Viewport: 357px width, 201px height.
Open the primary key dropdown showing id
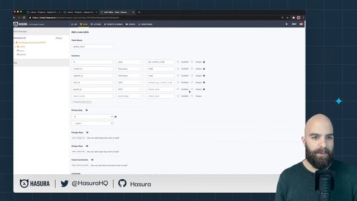pyautogui.click(x=93, y=117)
